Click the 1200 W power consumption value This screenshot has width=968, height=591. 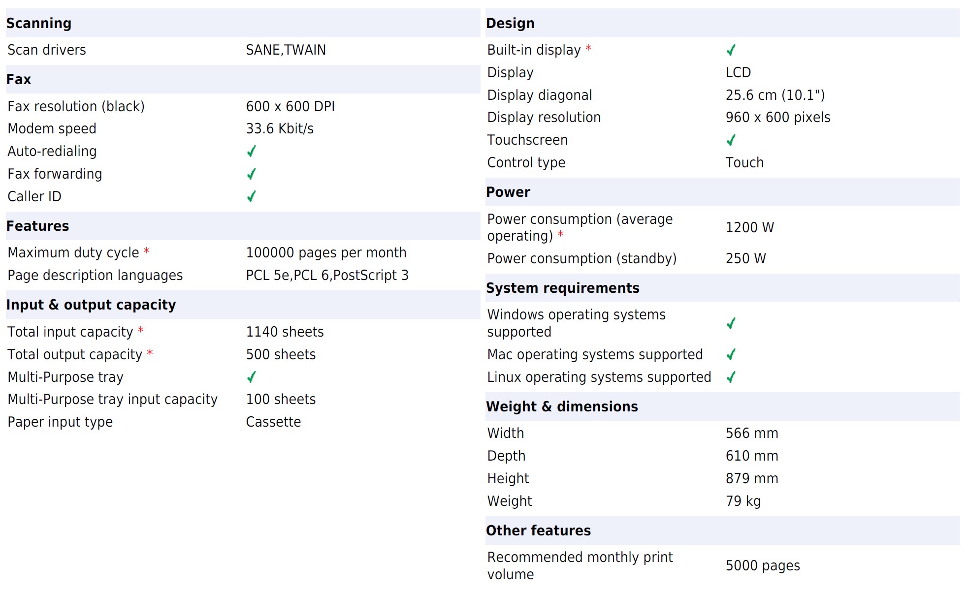coord(749,228)
